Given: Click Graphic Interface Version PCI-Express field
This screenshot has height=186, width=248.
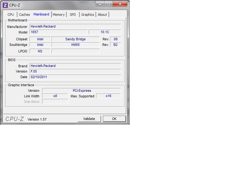Looking at the screenshot, I should click(x=82, y=91).
